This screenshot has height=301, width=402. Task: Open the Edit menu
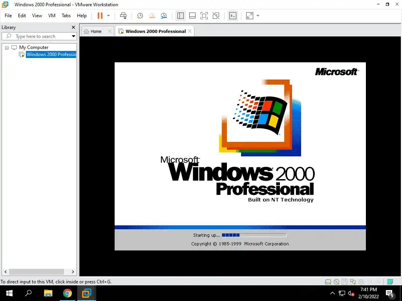click(x=22, y=16)
